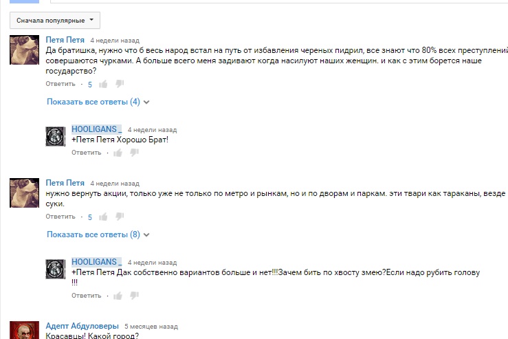The image size is (508, 339).
Task: Click 'Ответить' under the first comment
Action: pyautogui.click(x=60, y=84)
